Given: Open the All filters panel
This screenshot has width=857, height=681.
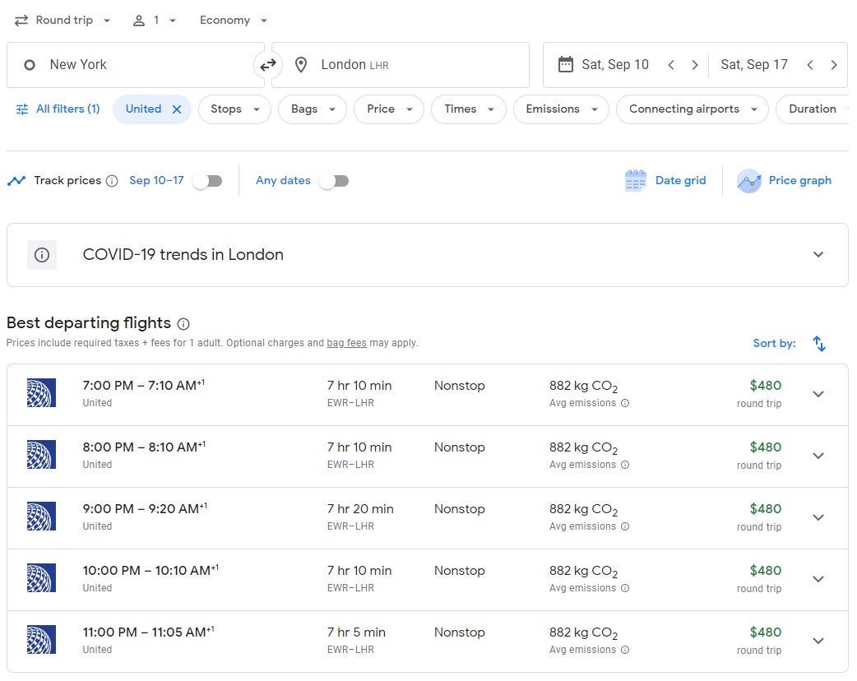Looking at the screenshot, I should coord(58,109).
